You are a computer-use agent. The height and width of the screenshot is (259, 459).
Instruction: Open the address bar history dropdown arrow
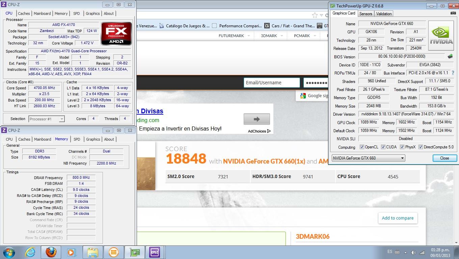pos(322,15)
